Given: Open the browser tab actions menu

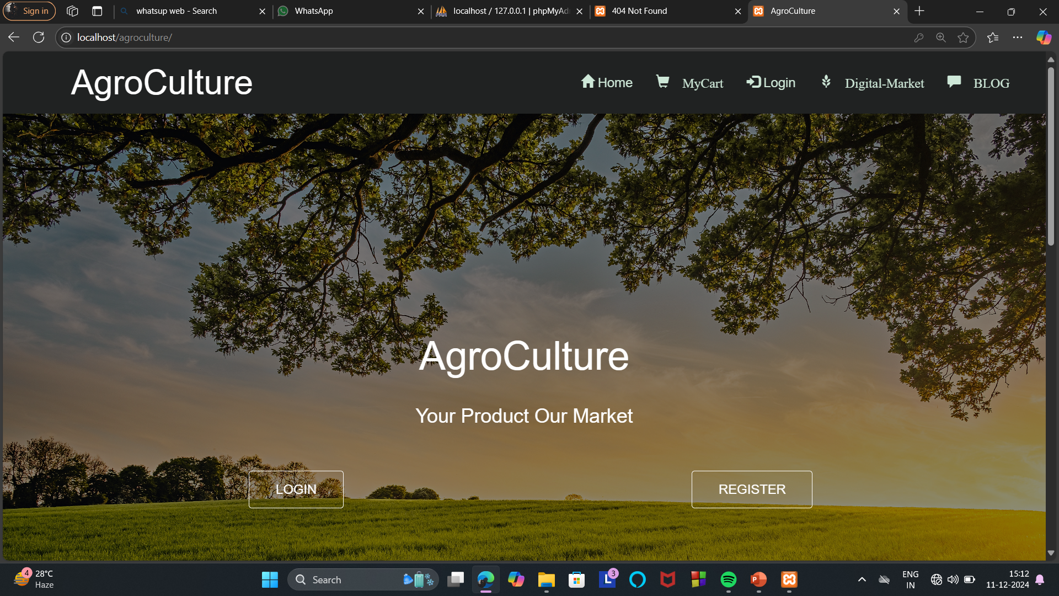Looking at the screenshot, I should [97, 11].
